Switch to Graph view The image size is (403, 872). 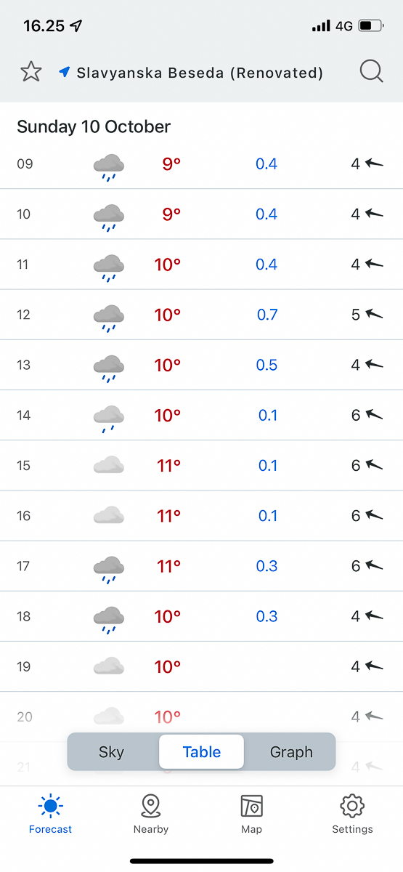click(x=291, y=752)
